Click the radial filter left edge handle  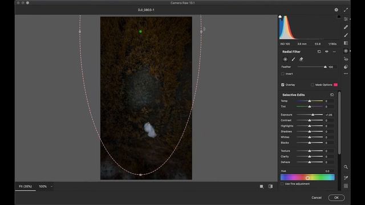(x=80, y=31)
